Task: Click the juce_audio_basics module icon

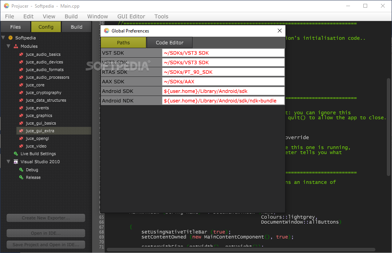Action: (x=21, y=54)
